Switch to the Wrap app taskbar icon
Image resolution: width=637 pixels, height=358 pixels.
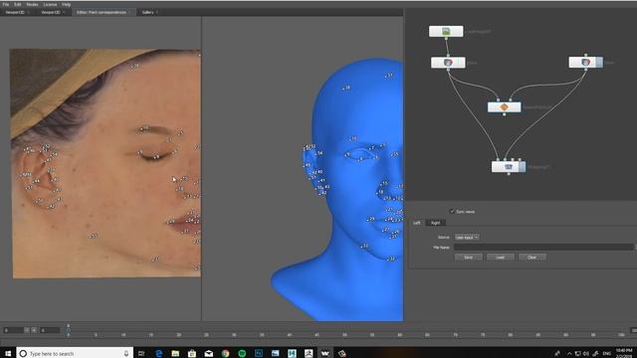click(x=325, y=354)
